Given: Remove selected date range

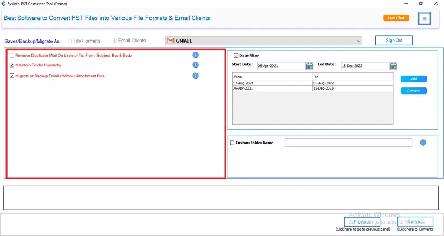Looking at the screenshot, I should click(414, 91).
